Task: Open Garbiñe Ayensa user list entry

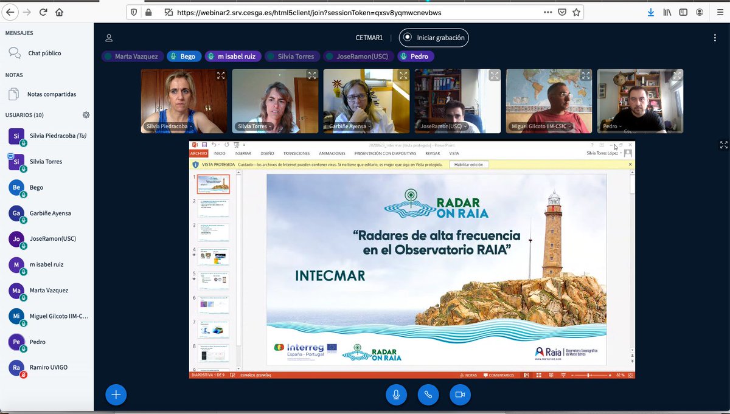Action: tap(47, 213)
